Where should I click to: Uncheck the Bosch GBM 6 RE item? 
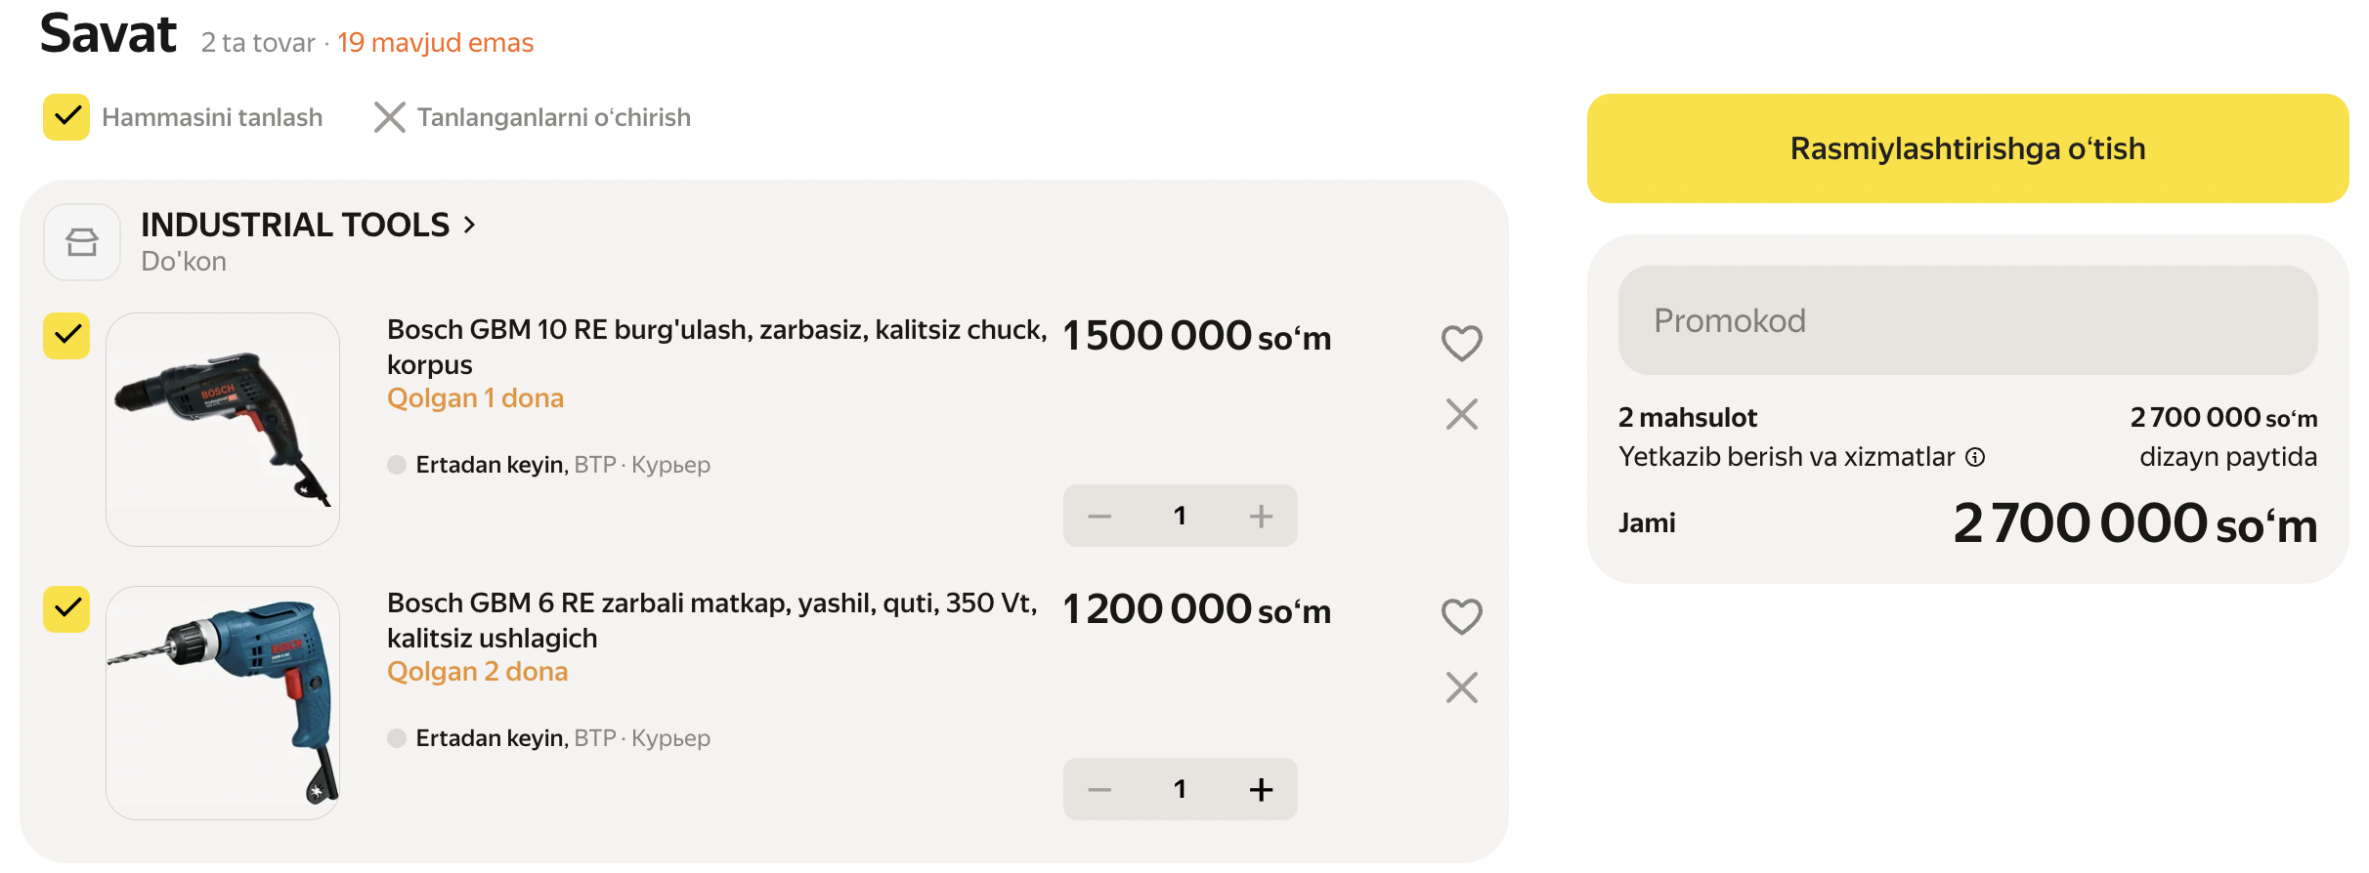pyautogui.click(x=66, y=609)
